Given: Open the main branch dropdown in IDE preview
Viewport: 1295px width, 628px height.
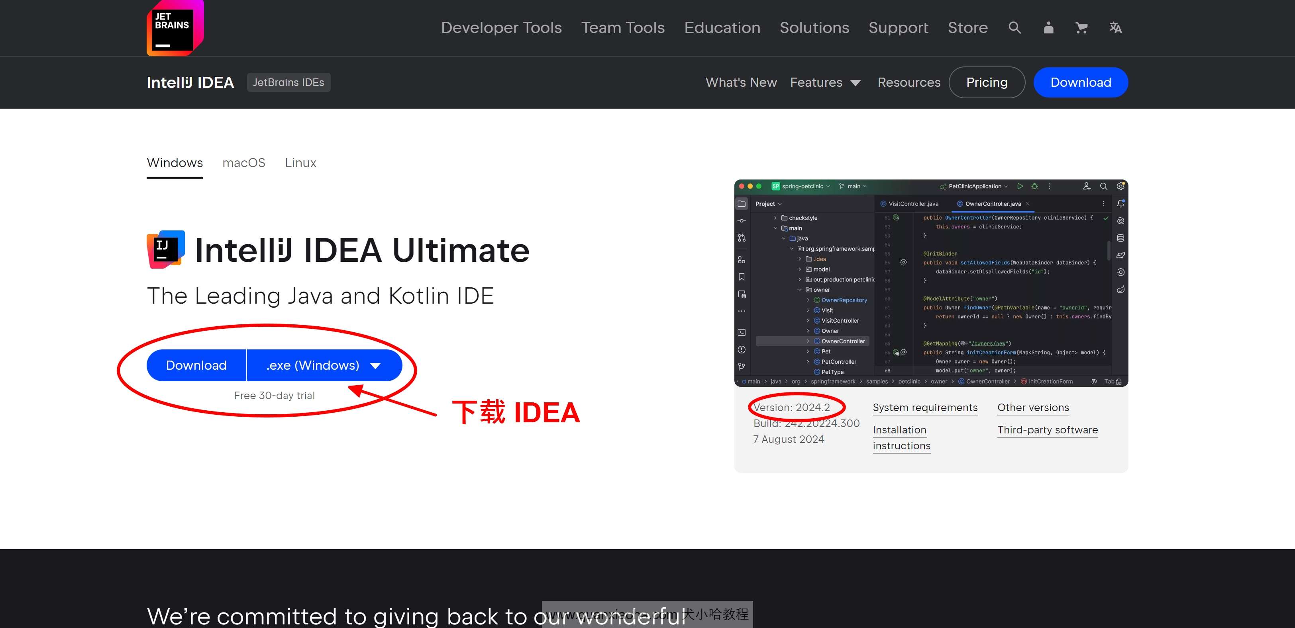Looking at the screenshot, I should [853, 186].
